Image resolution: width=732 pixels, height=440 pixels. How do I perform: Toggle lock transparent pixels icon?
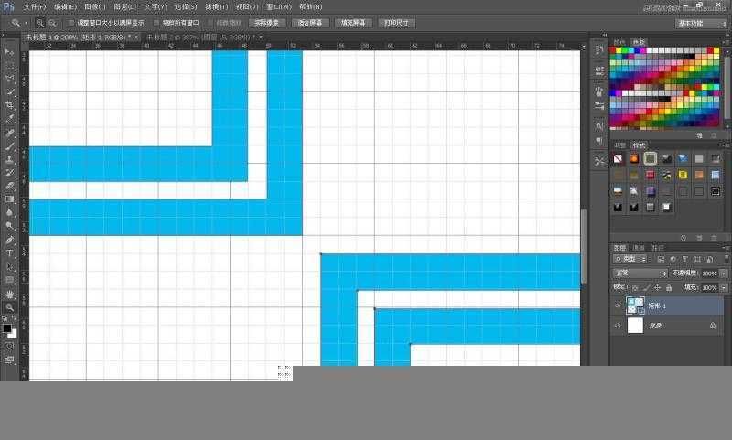(x=635, y=288)
